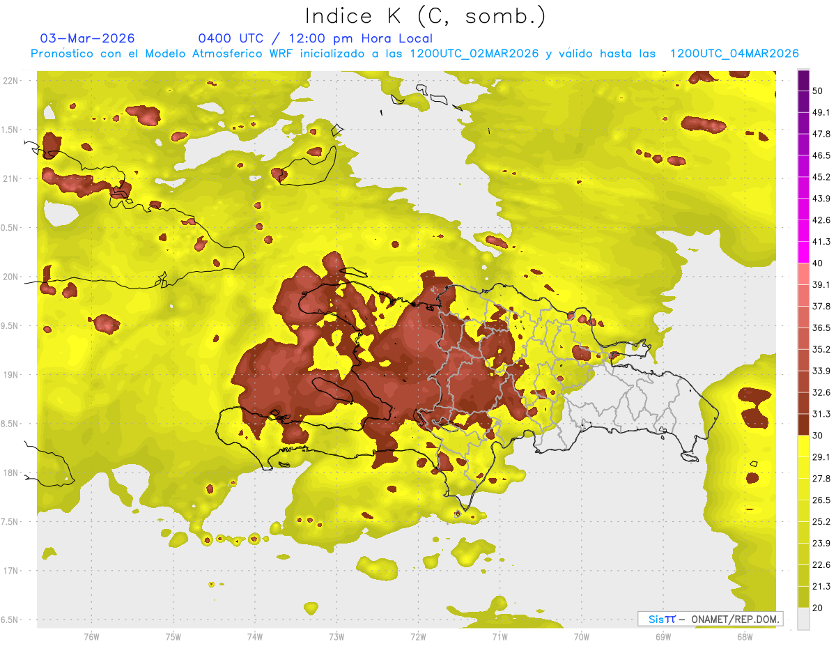
Task: Click the 'Indice K (C, somb.)' title
Action: pos(425,15)
